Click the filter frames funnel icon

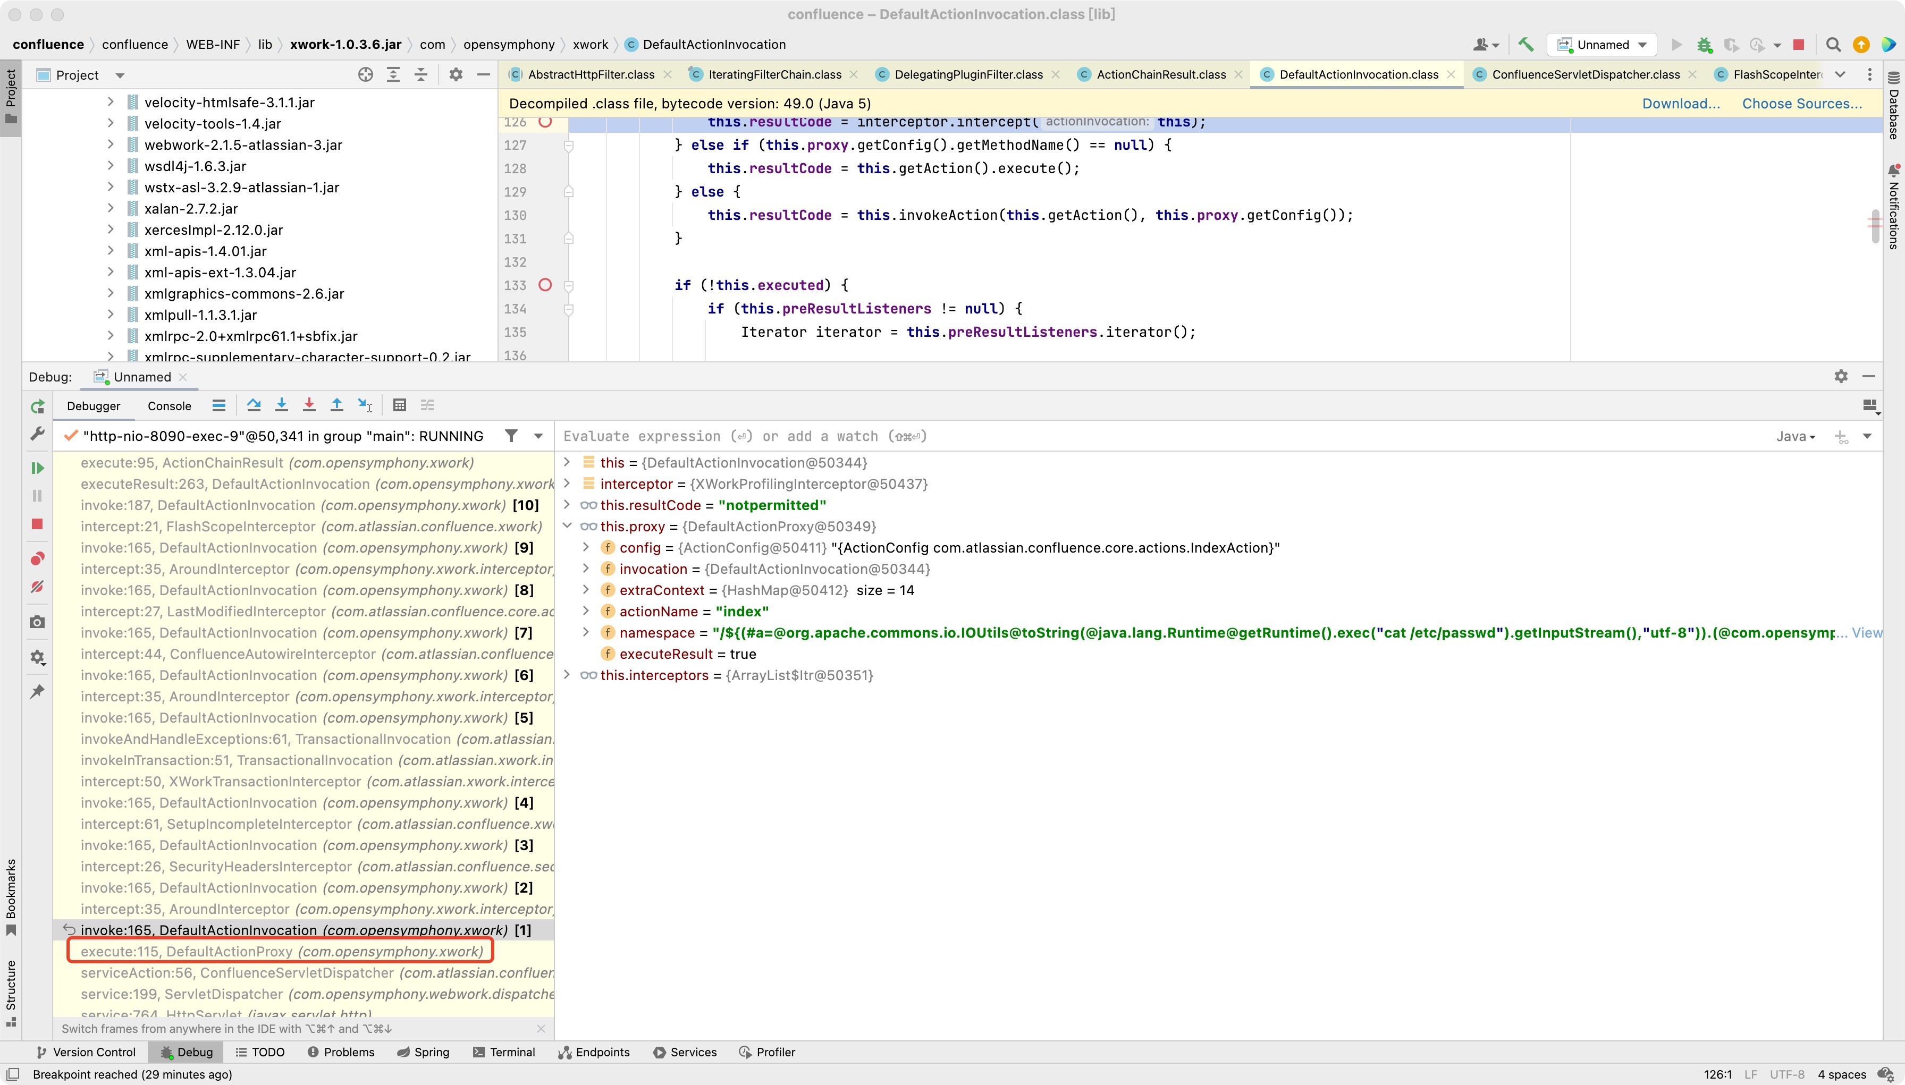click(x=511, y=436)
